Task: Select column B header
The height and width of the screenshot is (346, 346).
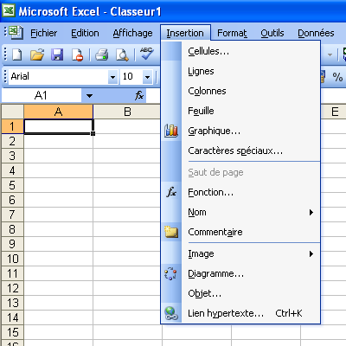Action: pos(127,112)
